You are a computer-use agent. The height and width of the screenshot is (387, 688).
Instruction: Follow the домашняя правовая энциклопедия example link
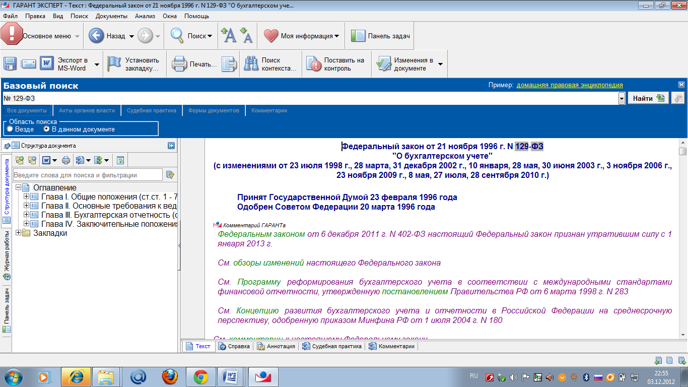[570, 85]
